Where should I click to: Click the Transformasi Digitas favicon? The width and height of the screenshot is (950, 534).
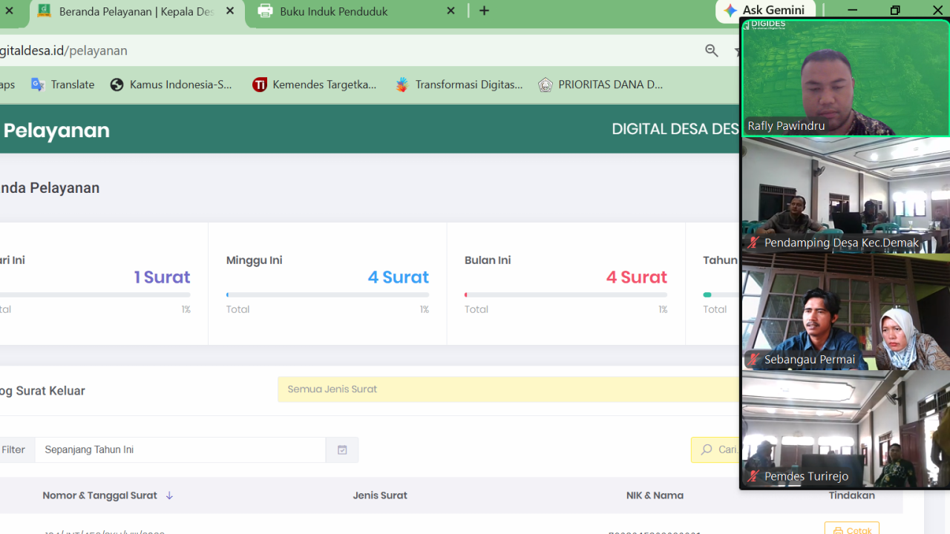(x=402, y=85)
